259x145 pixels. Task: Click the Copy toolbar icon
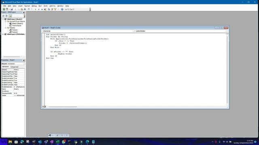pyautogui.click(x=19, y=9)
